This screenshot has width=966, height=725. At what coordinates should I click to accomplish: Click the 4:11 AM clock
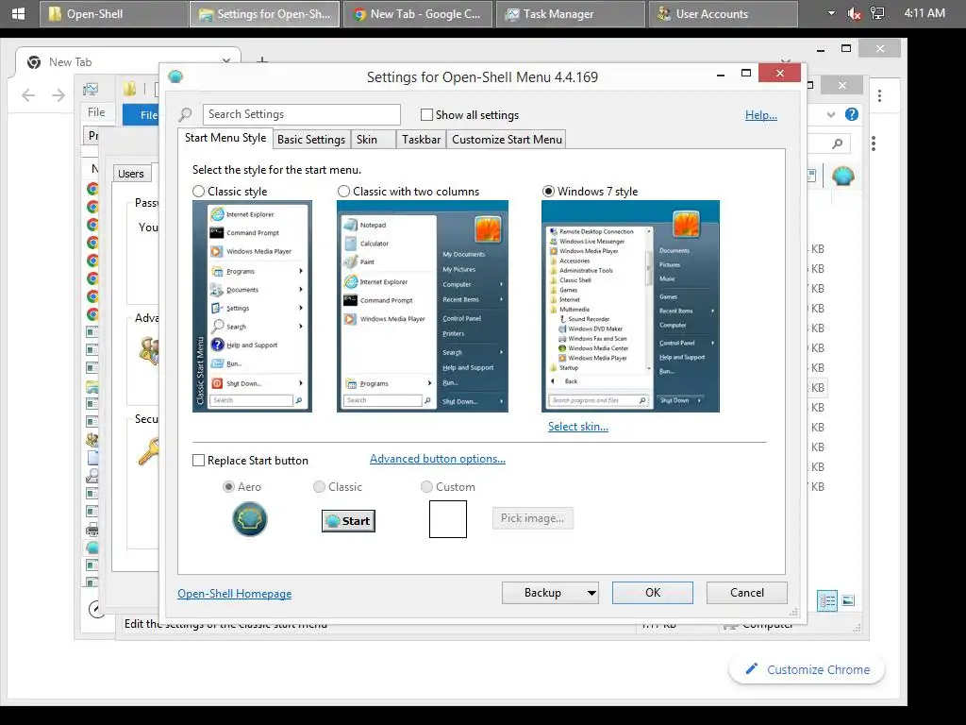pyautogui.click(x=924, y=13)
